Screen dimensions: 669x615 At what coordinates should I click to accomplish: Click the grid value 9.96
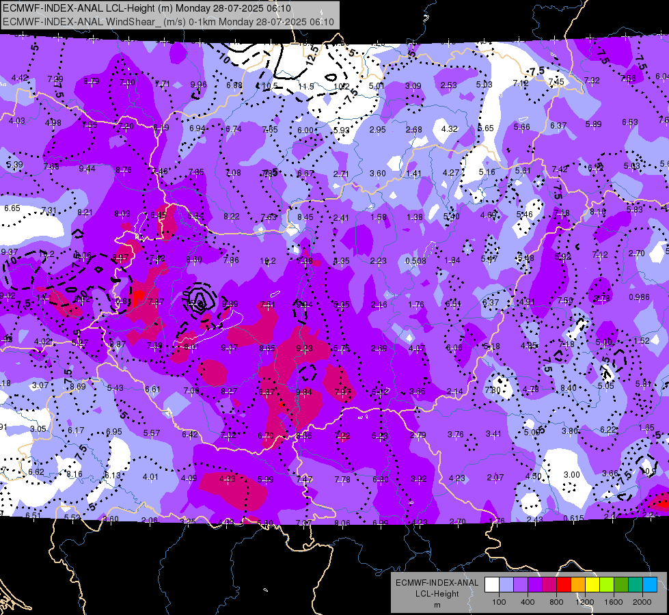coord(198,85)
